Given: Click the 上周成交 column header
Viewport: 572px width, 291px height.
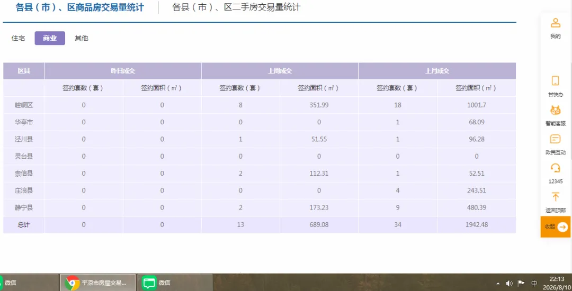Looking at the screenshot, I should 280,71.
